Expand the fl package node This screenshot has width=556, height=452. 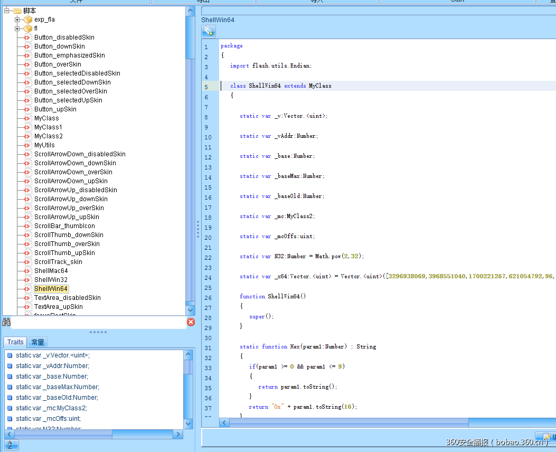click(17, 29)
